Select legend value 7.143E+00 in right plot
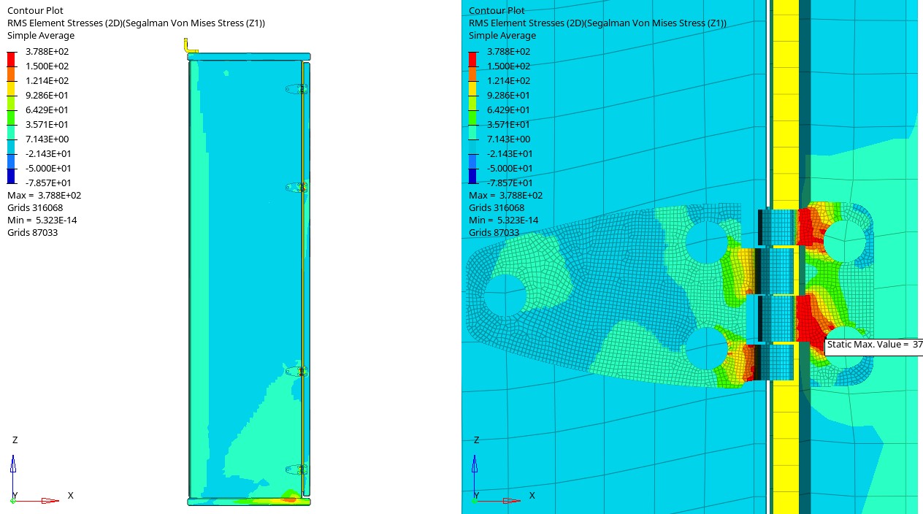The width and height of the screenshot is (923, 514). point(508,139)
